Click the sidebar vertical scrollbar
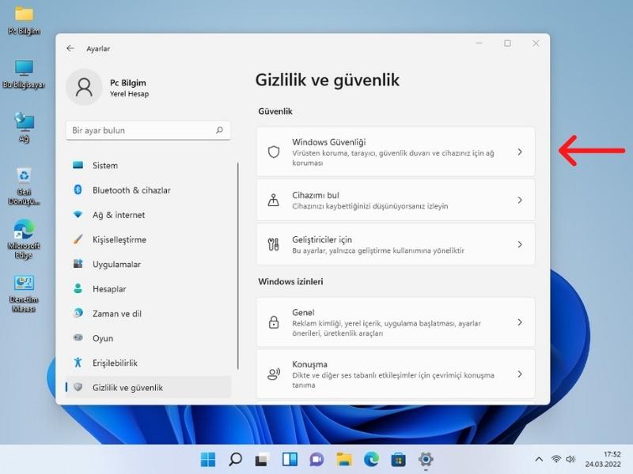The width and height of the screenshot is (633, 474). [x=238, y=265]
